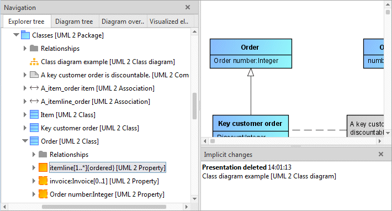Expand the Key customer order class node

[x=25, y=128]
